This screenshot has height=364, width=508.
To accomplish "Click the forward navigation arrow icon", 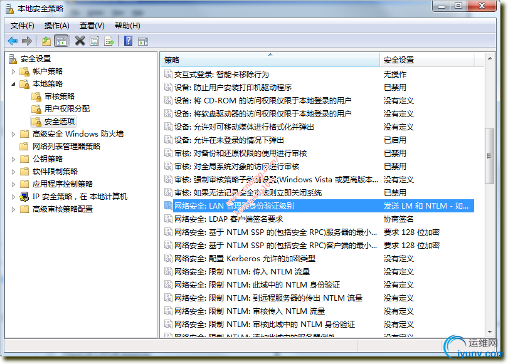I will coord(26,41).
